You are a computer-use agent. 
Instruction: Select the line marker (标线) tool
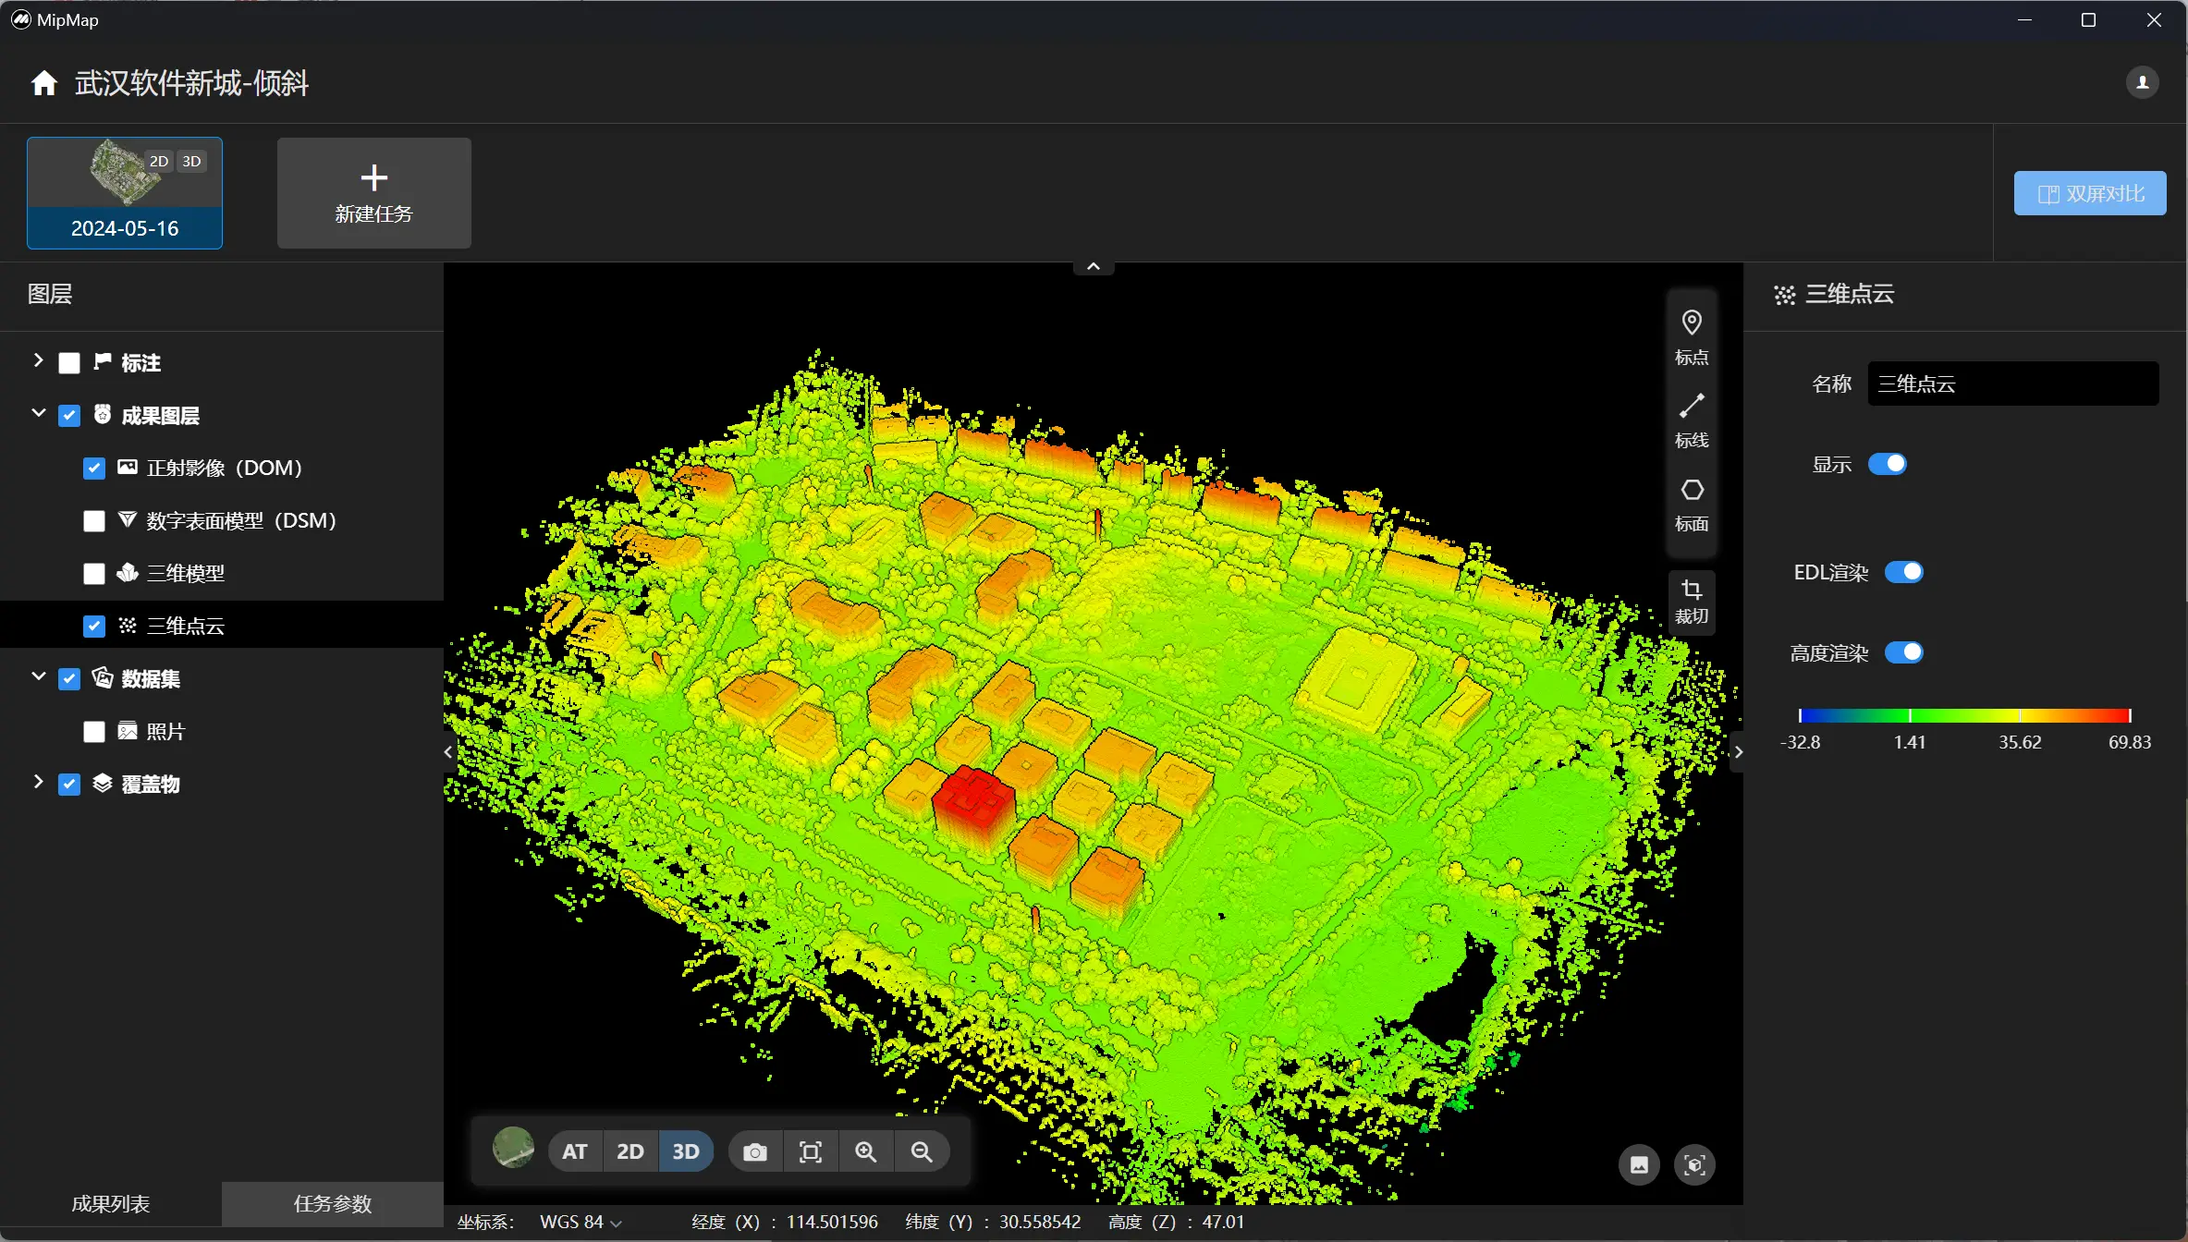(1692, 420)
